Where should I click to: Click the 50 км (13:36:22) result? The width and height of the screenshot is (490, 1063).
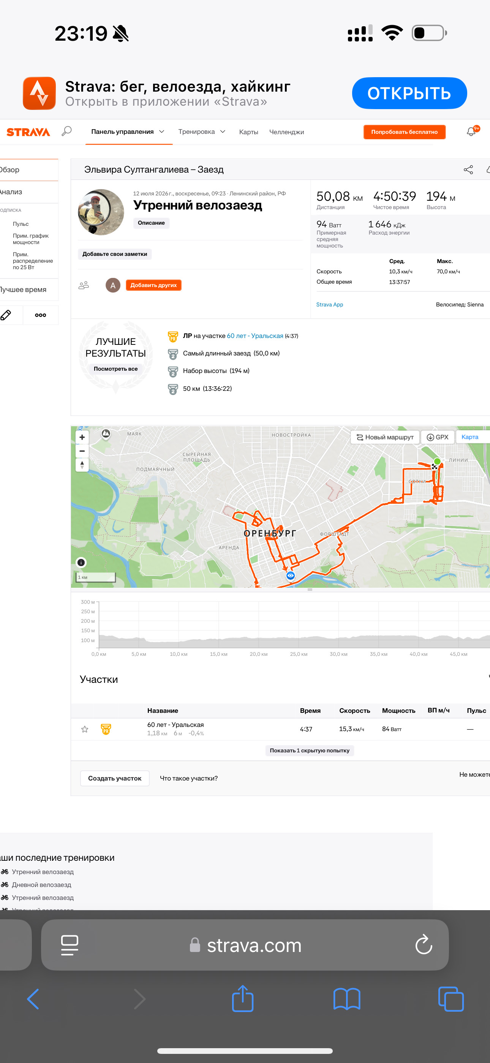click(x=207, y=389)
